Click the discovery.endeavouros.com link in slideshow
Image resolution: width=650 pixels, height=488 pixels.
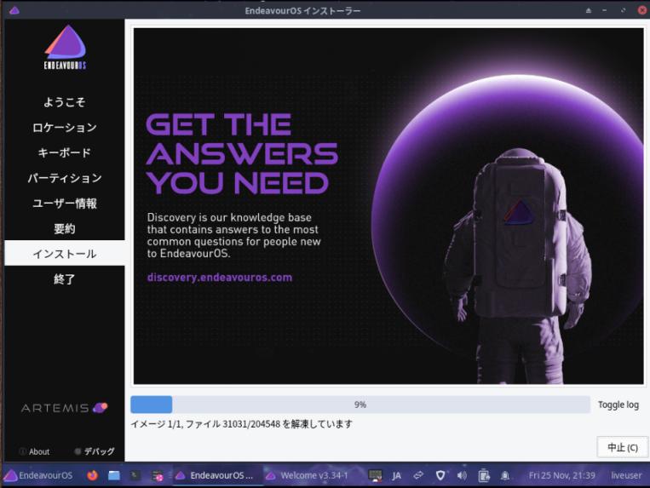click(219, 277)
